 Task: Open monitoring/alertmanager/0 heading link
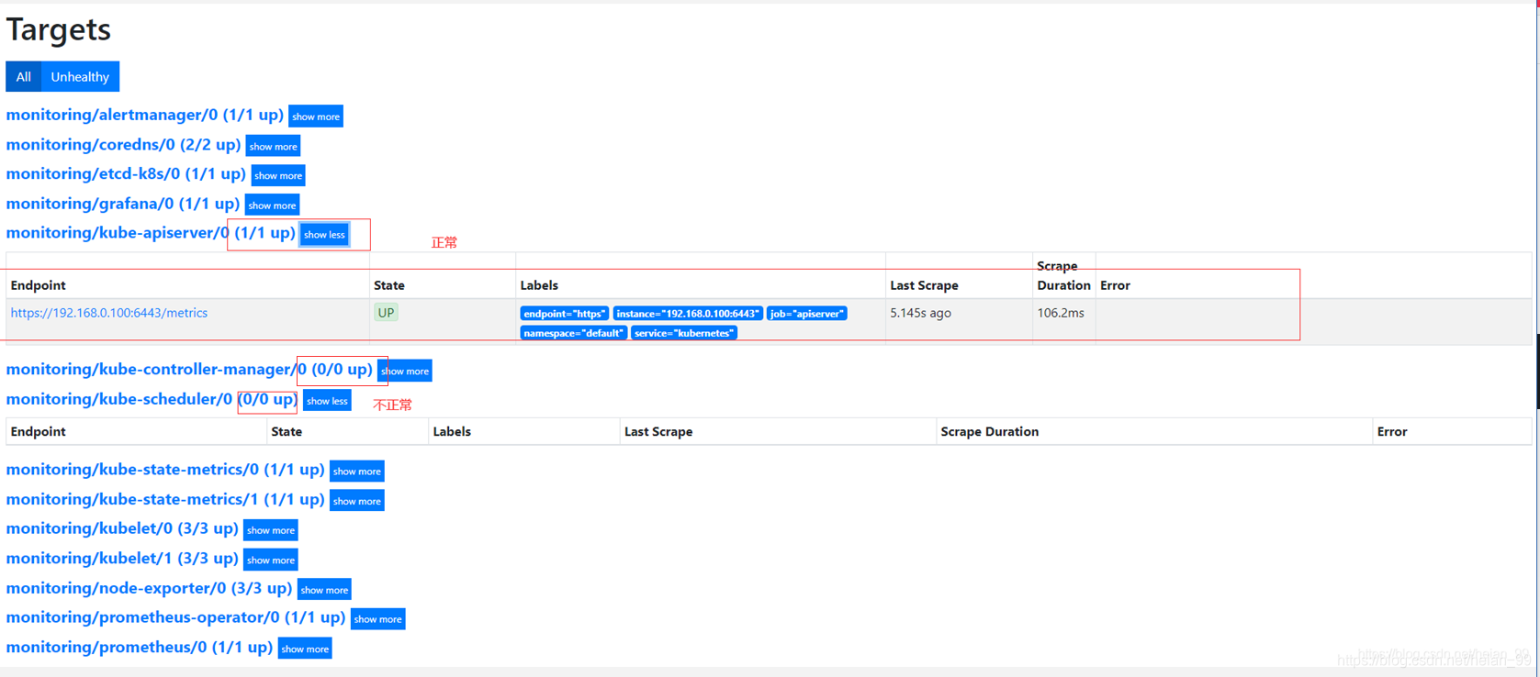pyautogui.click(x=144, y=115)
